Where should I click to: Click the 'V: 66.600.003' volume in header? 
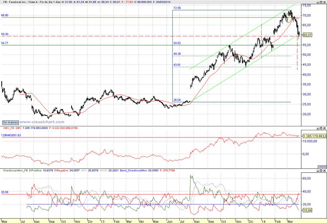[x=143, y=2]
